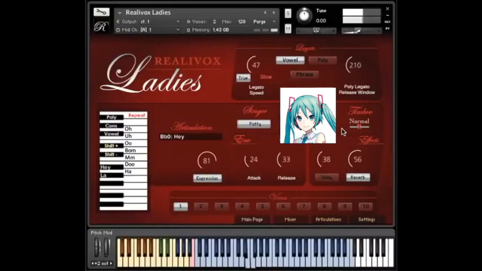Toggle the Delay effect button
Viewport: 482px width, 271px height.
(x=326, y=177)
